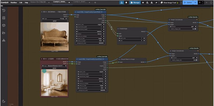Click upload on the sofa image node

55,21
